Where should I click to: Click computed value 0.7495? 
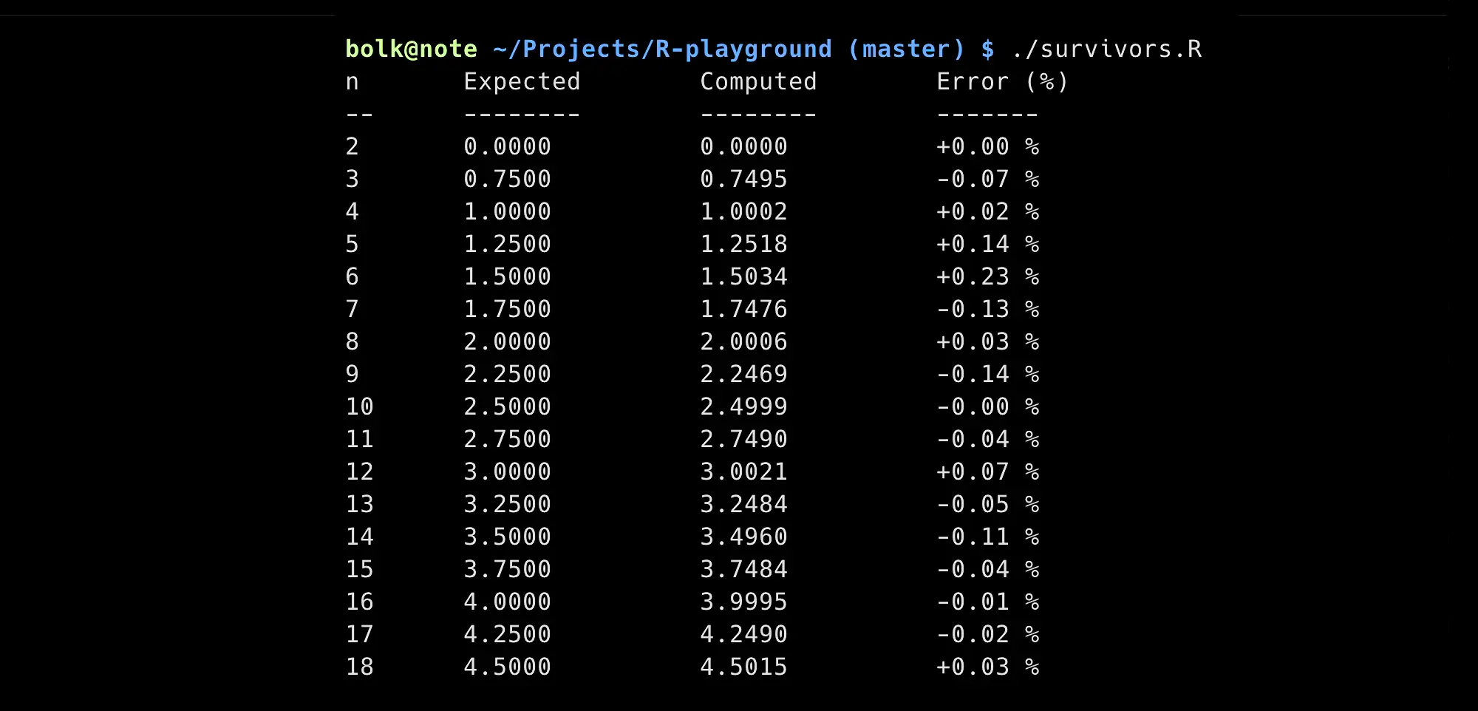click(743, 179)
